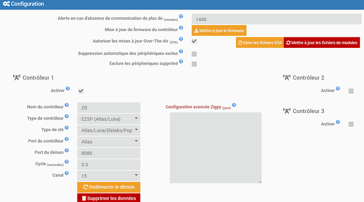
Task: Click Redémarrer le démon button
Action: pos(109,187)
